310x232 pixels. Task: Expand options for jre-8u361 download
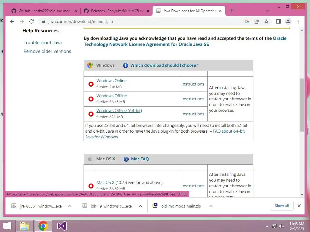click(x=70, y=206)
